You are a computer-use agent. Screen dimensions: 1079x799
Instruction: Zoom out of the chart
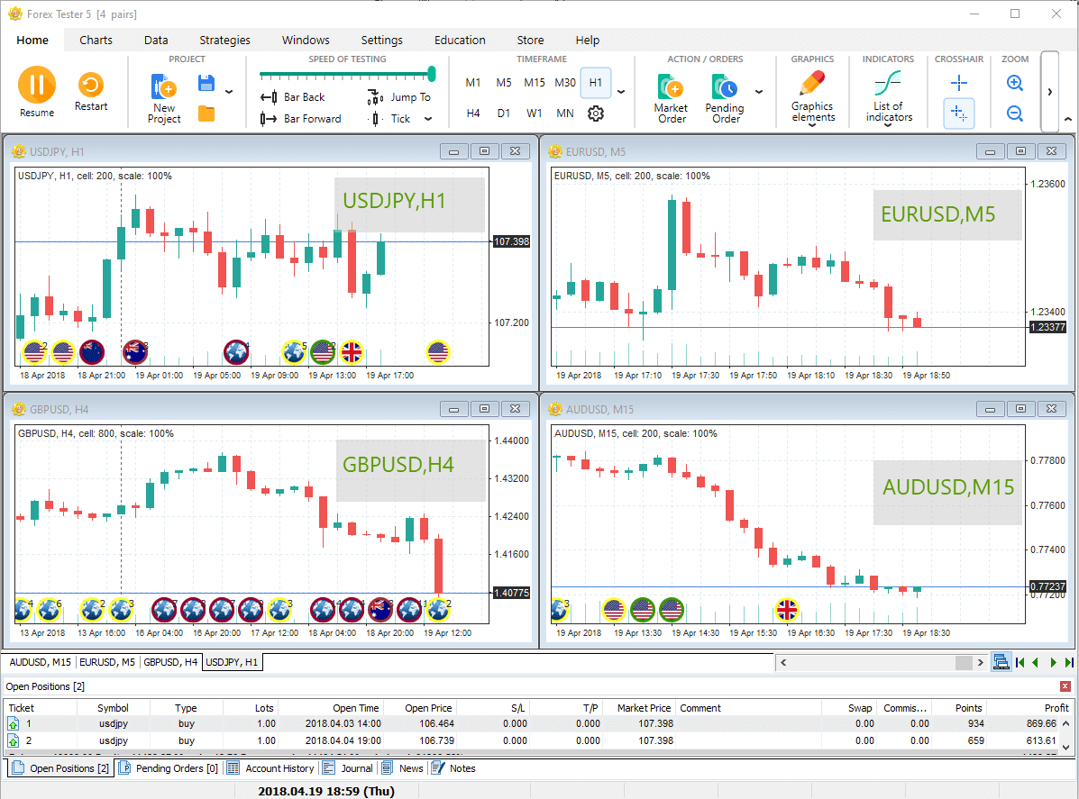click(x=1015, y=113)
